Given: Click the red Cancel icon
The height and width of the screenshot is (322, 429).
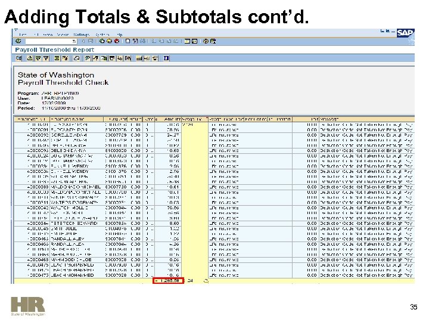Looking at the screenshot, I should (x=117, y=41).
